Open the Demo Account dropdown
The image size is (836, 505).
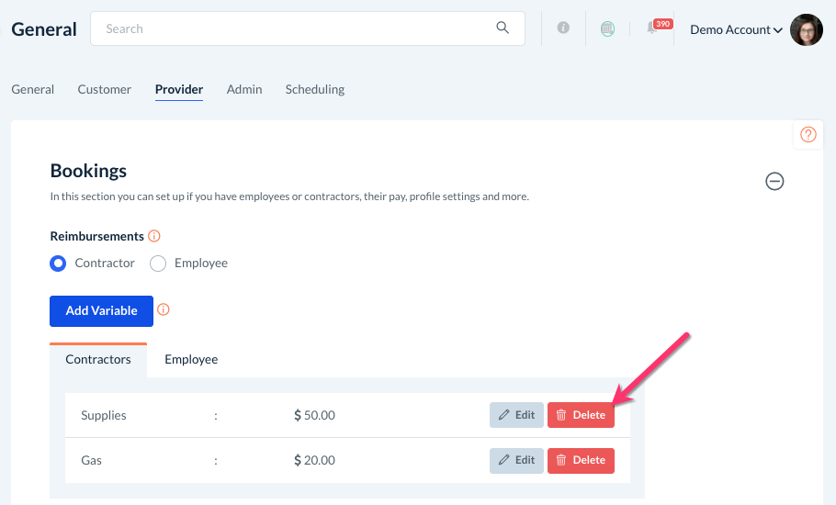(x=736, y=29)
